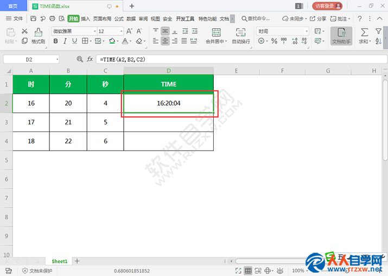Toggle Underline formatting

tap(74, 41)
